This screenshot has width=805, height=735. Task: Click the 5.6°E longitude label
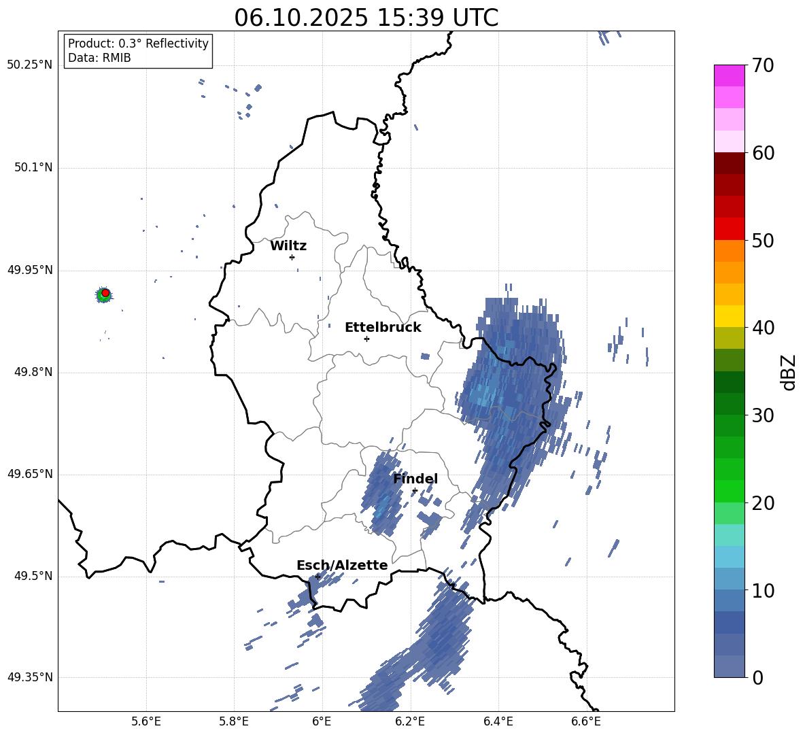146,721
